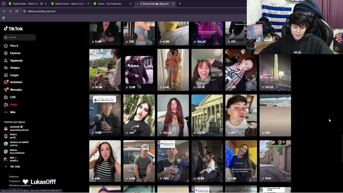Switch to the Stream - Kick Dashboard tab
This screenshot has height=193, width=343.
(113, 4)
